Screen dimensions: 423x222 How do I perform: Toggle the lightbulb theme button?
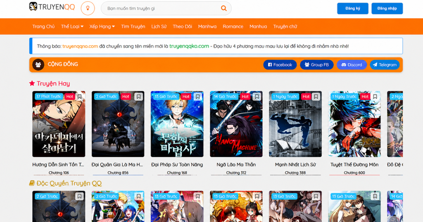tap(88, 8)
